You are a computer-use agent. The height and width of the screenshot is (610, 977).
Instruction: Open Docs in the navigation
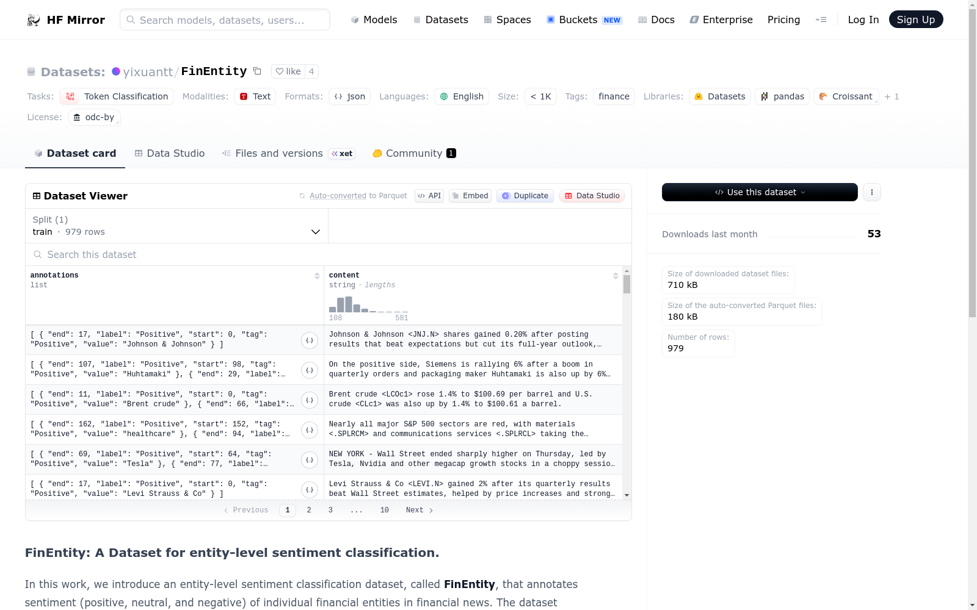pyautogui.click(x=656, y=20)
